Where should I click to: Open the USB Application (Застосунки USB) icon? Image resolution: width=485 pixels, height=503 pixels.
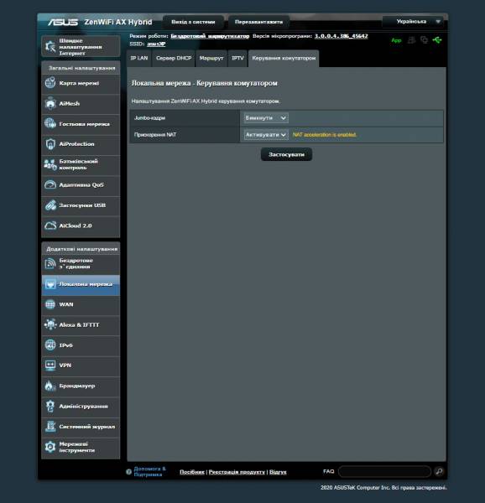click(x=50, y=205)
